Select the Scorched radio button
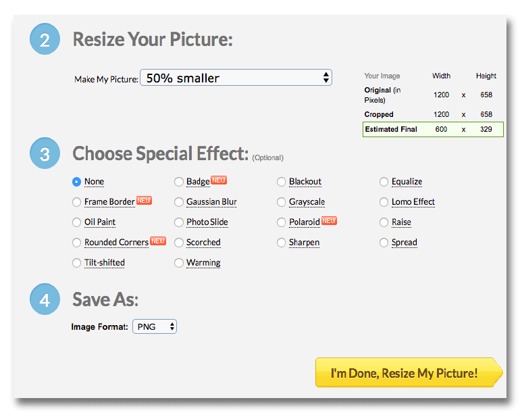 [x=179, y=243]
